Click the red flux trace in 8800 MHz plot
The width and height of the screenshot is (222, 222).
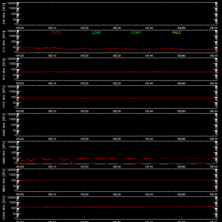pos(117,180)
